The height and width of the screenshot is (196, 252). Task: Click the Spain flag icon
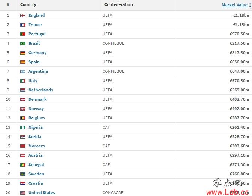23,62
